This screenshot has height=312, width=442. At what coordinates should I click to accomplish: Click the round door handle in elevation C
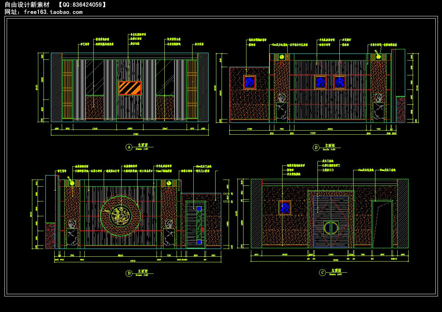(x=330, y=228)
